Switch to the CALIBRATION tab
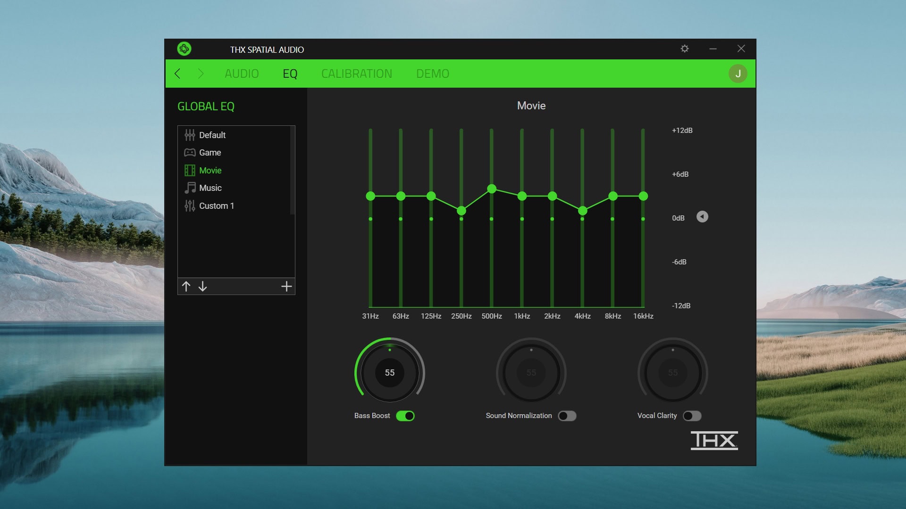Viewport: 906px width, 509px height. [357, 74]
